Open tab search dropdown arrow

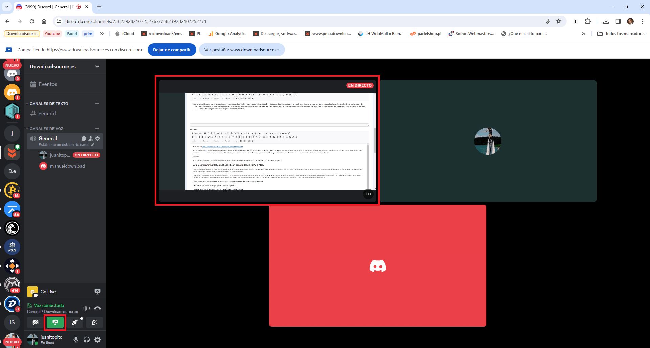coord(7,7)
